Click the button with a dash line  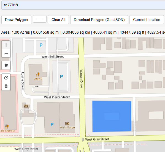pos(40,19)
